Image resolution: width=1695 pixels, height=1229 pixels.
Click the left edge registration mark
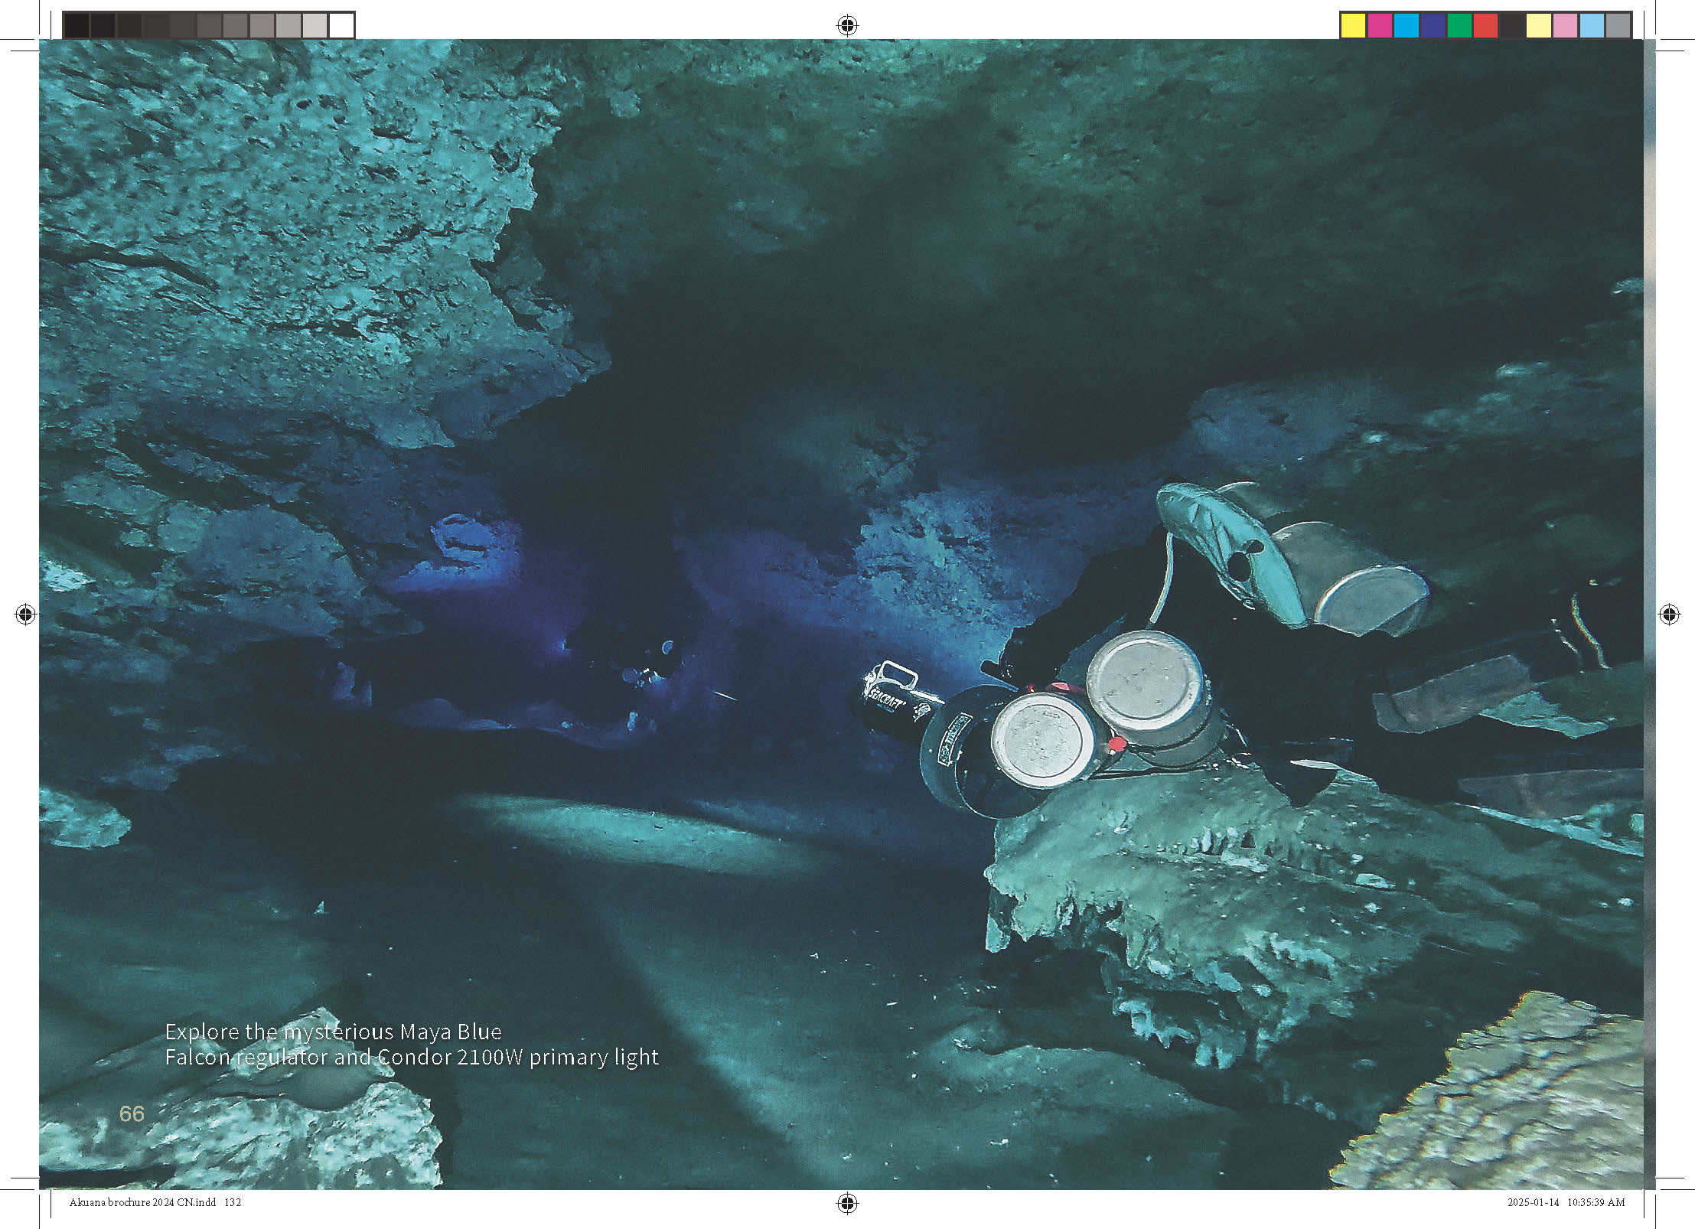point(25,614)
